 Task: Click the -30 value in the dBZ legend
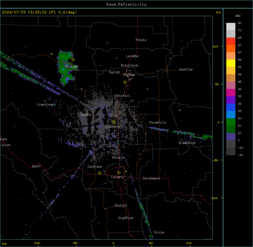[x=240, y=155]
